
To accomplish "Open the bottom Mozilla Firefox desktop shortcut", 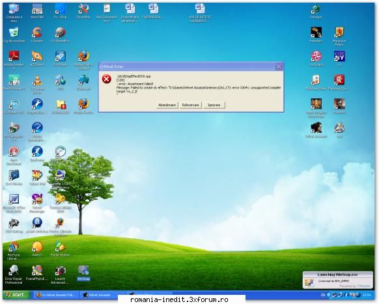I will click(x=83, y=106).
